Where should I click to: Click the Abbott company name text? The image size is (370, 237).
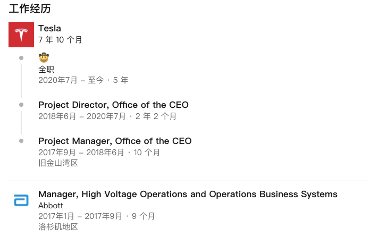(51, 205)
